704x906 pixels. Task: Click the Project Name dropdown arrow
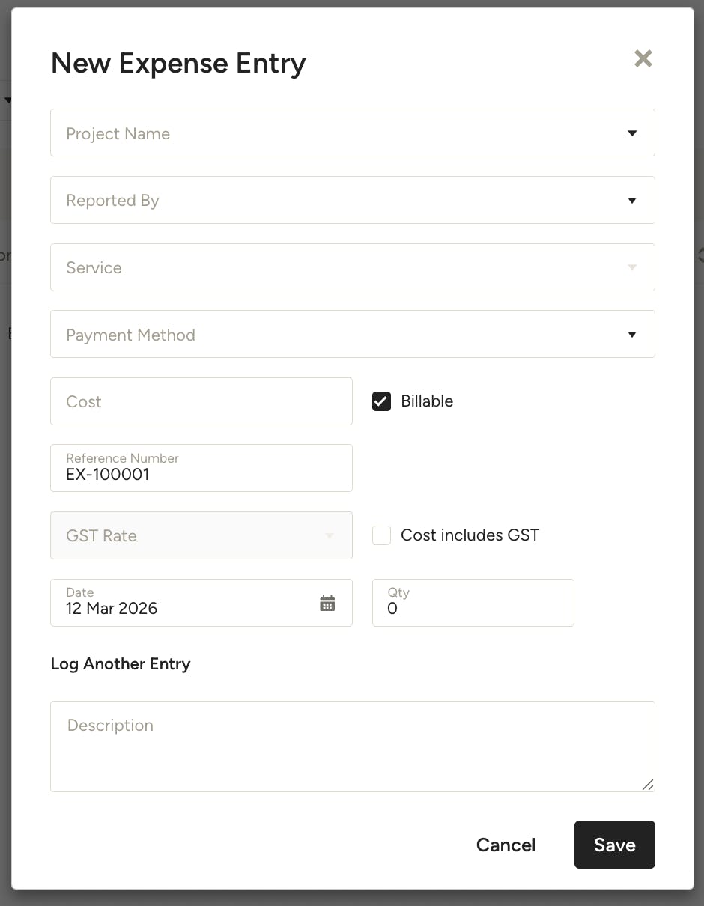click(x=632, y=133)
